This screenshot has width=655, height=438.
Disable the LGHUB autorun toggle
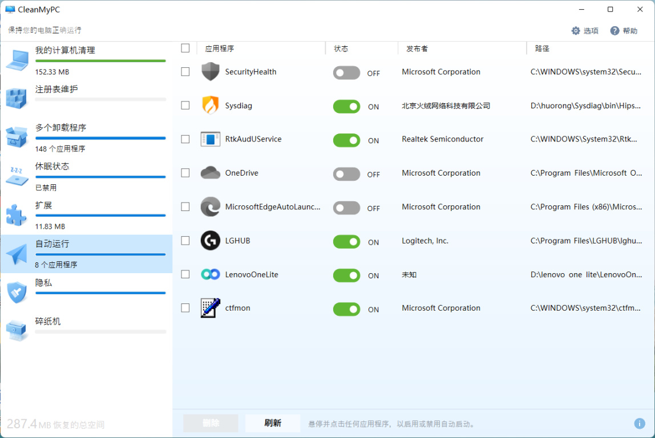(x=346, y=242)
